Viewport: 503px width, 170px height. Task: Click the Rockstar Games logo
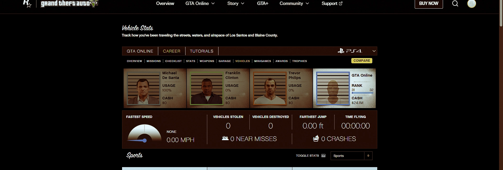pyautogui.click(x=27, y=3)
